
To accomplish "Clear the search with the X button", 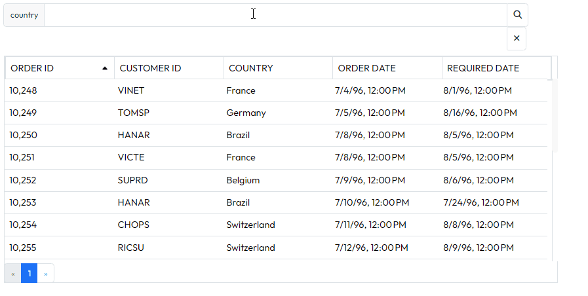I will pos(517,38).
